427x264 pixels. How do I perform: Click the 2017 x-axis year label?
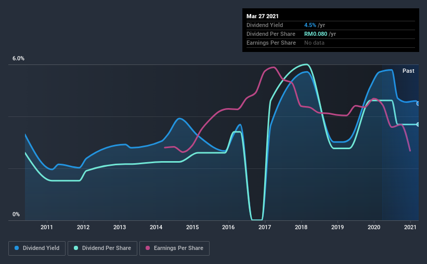coord(265,227)
